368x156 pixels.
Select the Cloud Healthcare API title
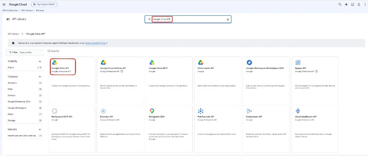point(306,117)
